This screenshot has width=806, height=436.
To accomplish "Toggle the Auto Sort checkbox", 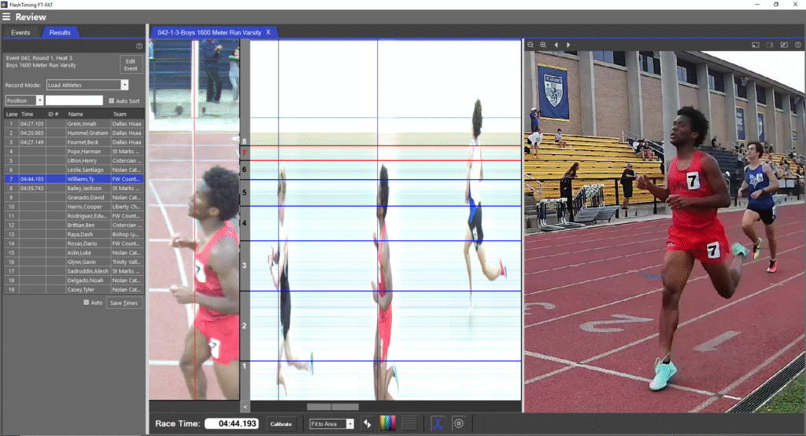I will pyautogui.click(x=111, y=101).
